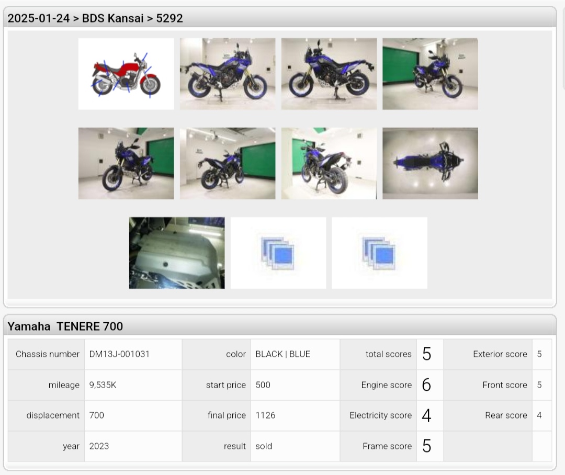
Task: Open the middle rear-view photo in second row
Action: pyautogui.click(x=228, y=163)
